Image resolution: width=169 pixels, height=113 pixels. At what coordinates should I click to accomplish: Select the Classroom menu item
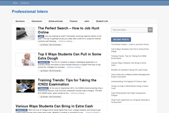(37, 21)
